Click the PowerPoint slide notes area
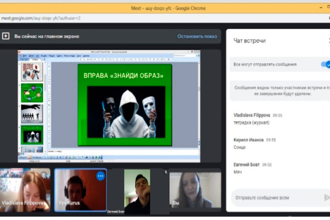The width and height of the screenshot is (330, 220). tap(123, 151)
